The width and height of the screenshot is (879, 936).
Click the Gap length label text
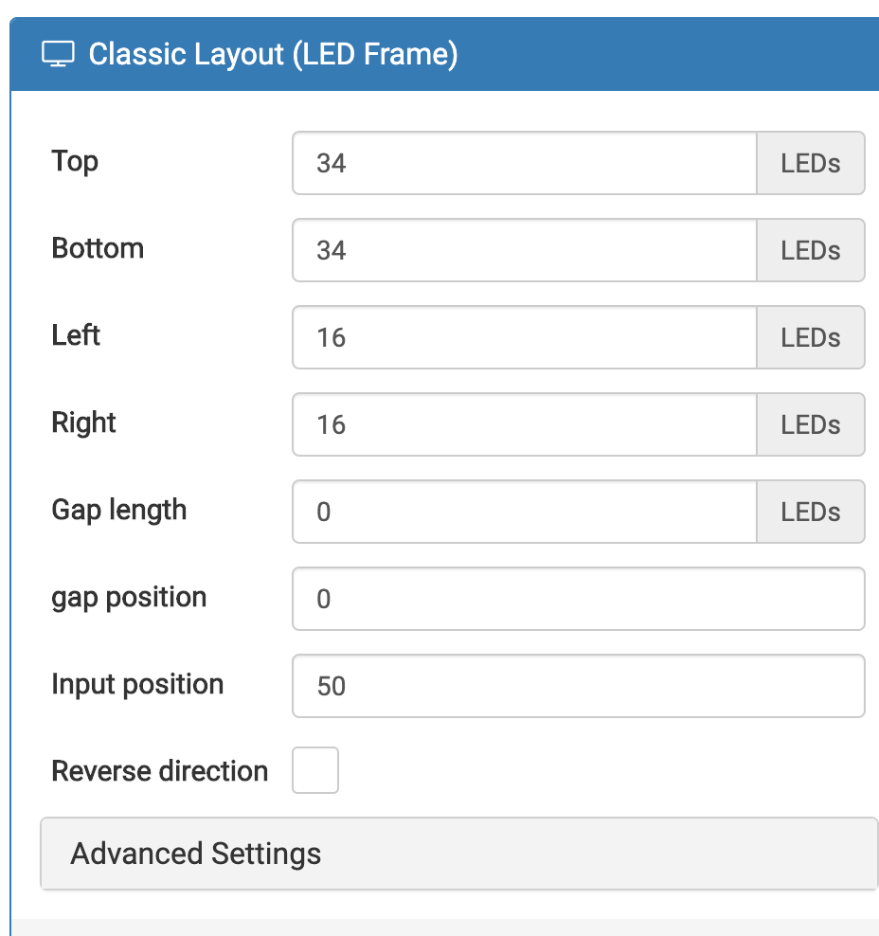118,510
